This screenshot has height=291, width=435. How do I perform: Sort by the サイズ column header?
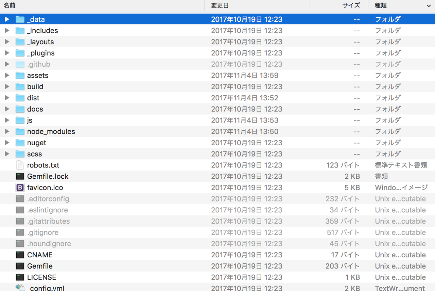tap(340, 5)
